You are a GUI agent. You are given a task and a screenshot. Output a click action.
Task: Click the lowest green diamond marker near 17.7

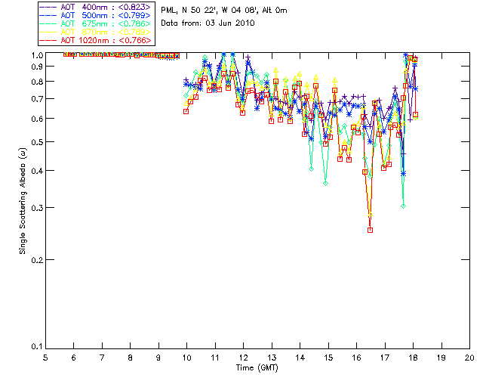(x=404, y=206)
